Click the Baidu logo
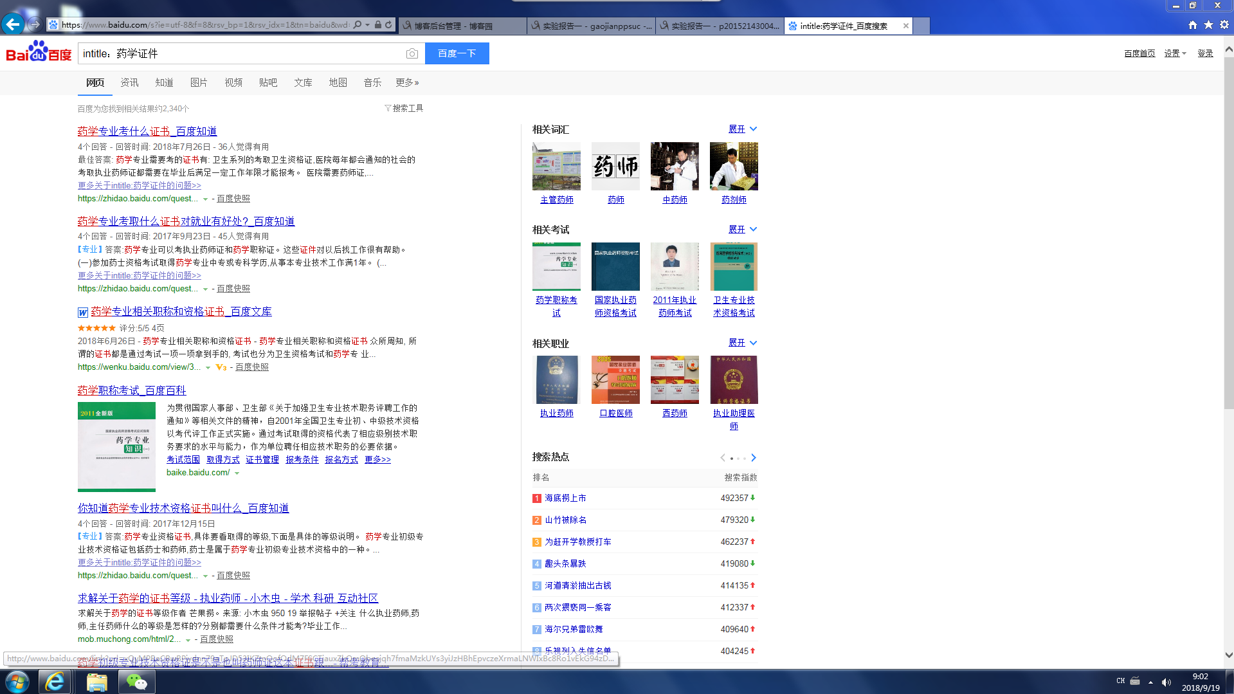Viewport: 1234px width, 694px height. 39,51
